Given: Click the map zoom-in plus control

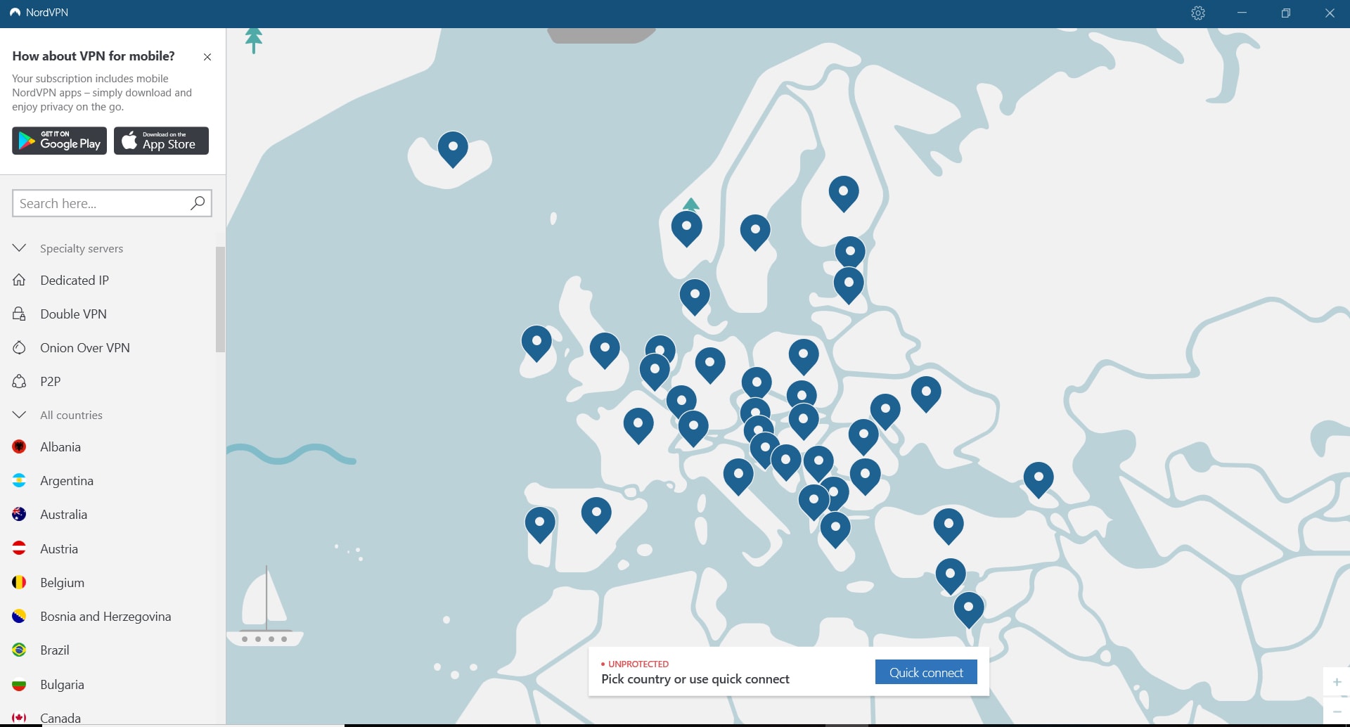Looking at the screenshot, I should tap(1335, 681).
